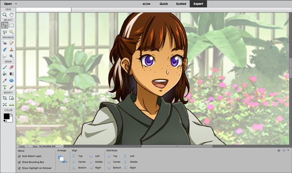Distribute layers by Top edges
Image resolution: width=292 pixels, height=173 pixels.
click(113, 156)
